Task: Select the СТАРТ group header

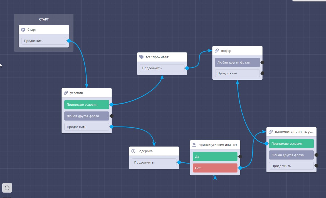Action: pyautogui.click(x=44, y=19)
